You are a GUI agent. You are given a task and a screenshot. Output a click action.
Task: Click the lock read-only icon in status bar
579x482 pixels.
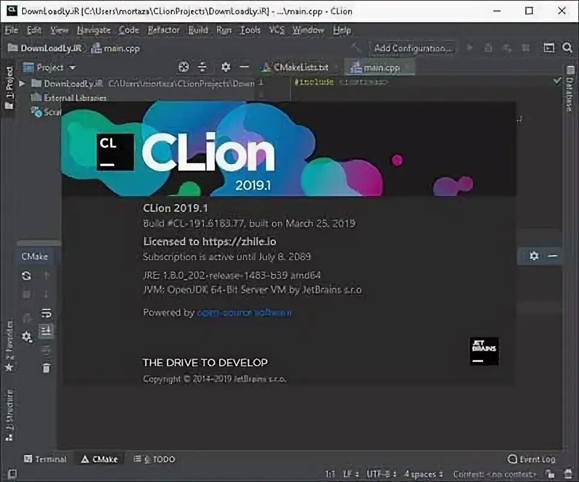(x=550, y=474)
